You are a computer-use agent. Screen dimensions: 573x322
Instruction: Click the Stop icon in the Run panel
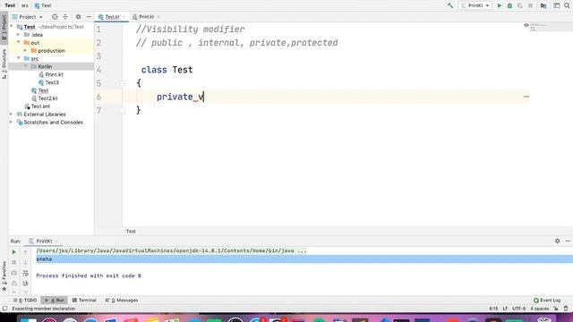click(14, 262)
